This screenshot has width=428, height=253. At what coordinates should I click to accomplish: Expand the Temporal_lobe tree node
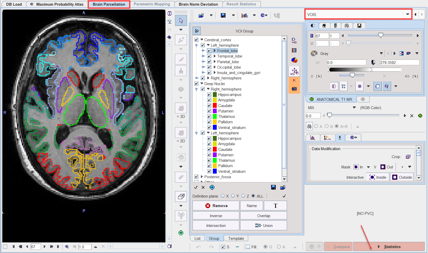point(214,56)
